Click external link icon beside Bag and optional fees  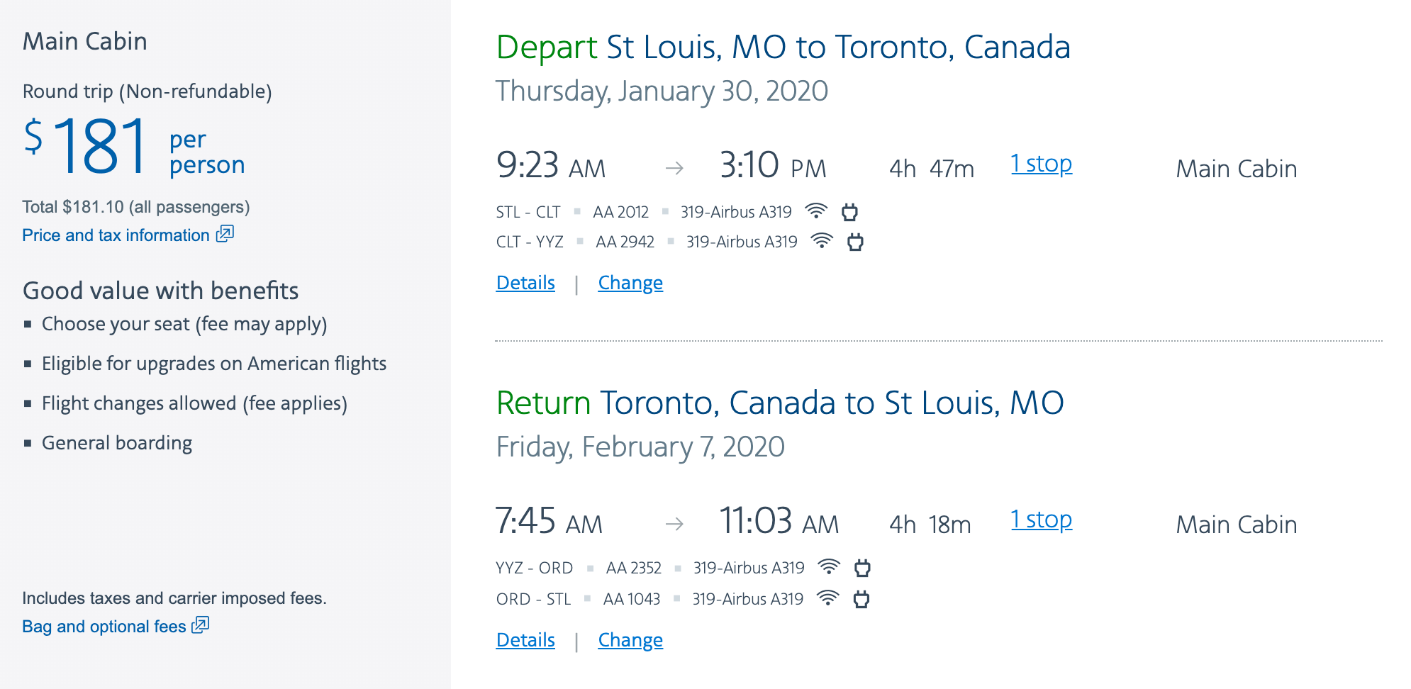pos(201,625)
